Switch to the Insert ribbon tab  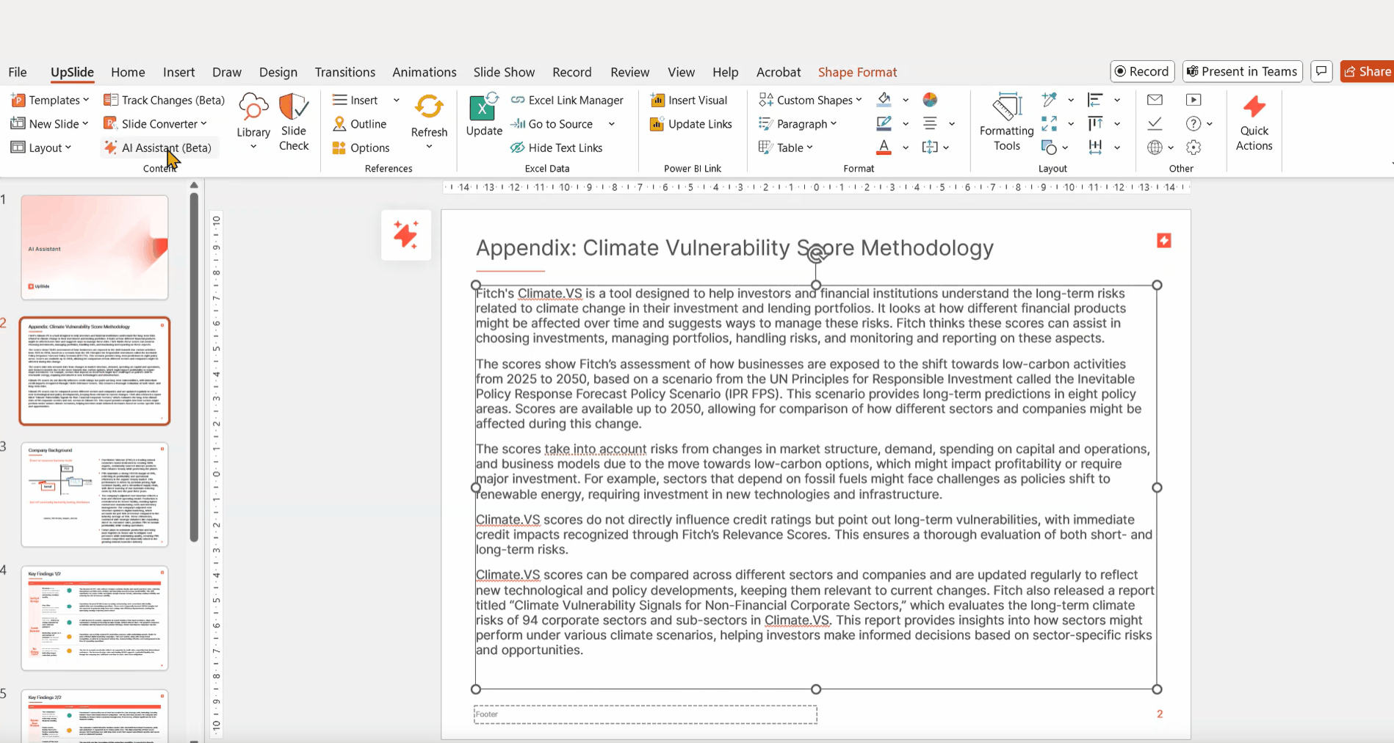pos(178,72)
